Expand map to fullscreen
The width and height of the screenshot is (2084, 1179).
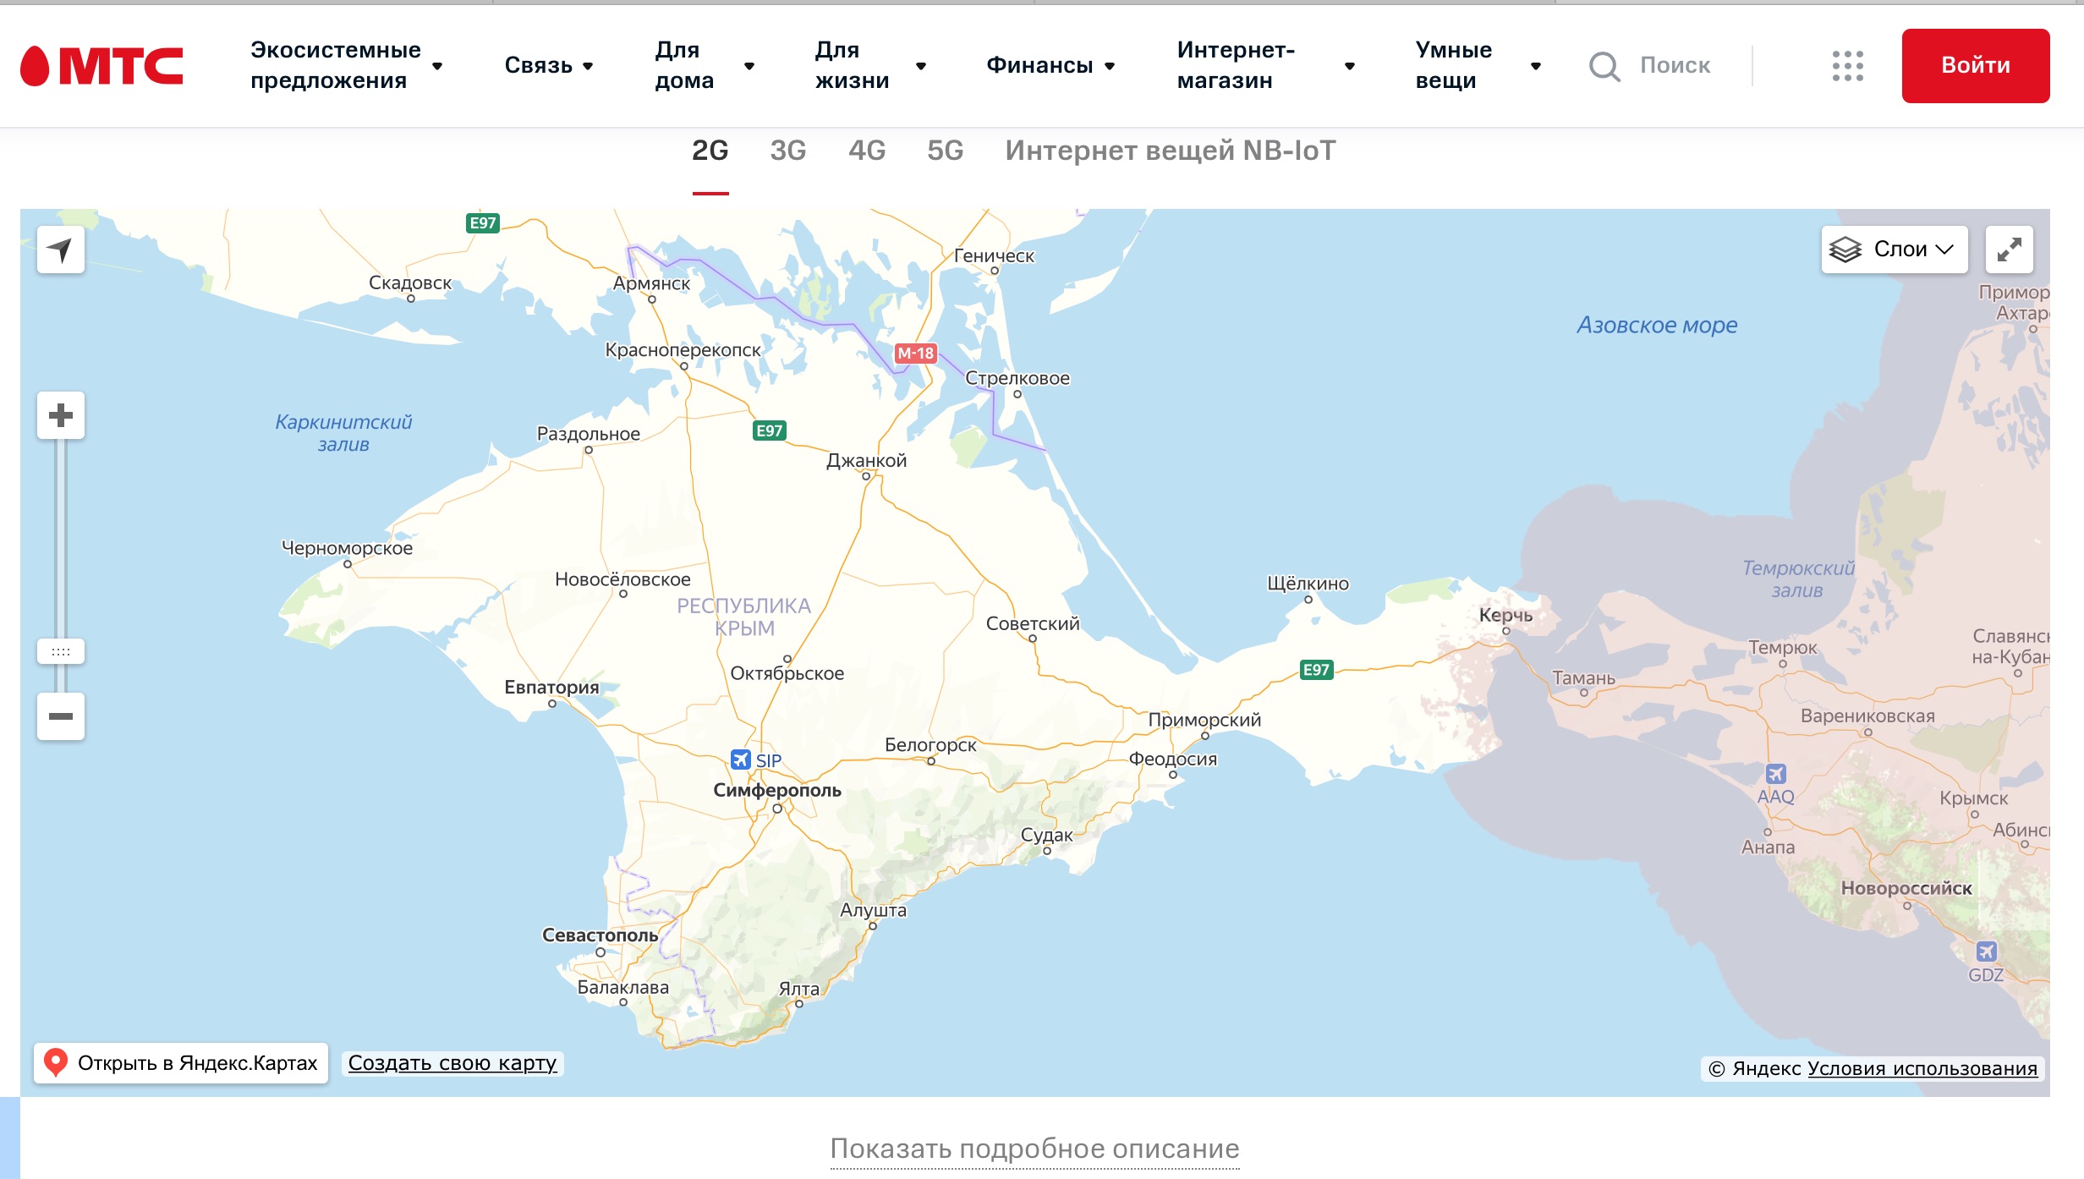pyautogui.click(x=2009, y=250)
